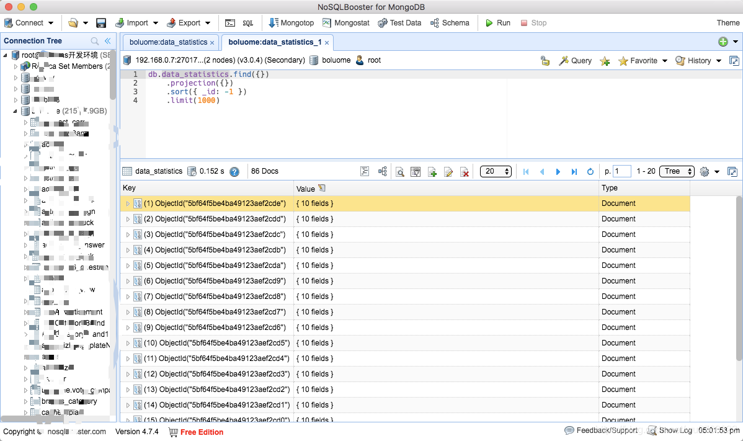Go to first page of results
This screenshot has height=441, width=743.
coord(526,171)
